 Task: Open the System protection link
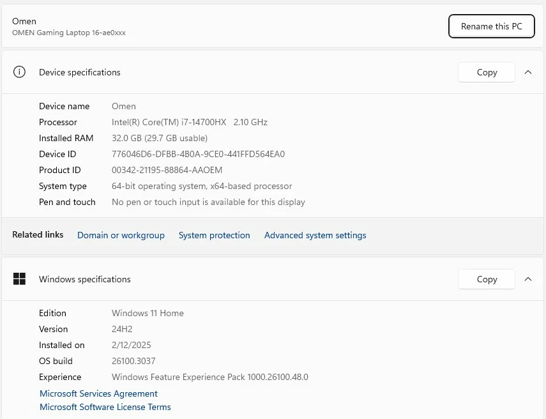pyautogui.click(x=214, y=235)
